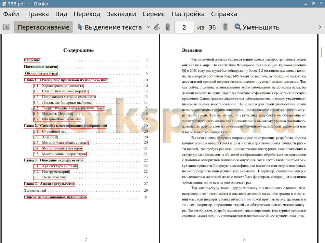Jump to 2.3. Метод k-ближайших соседей
The width and height of the screenshot is (325, 243).
click(x=61, y=143)
